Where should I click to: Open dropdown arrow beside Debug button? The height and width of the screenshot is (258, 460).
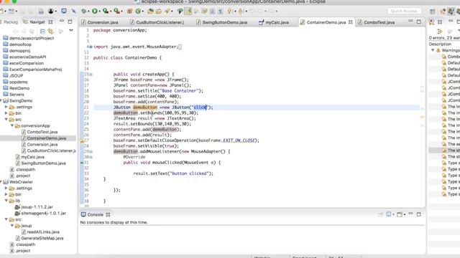click(x=89, y=11)
